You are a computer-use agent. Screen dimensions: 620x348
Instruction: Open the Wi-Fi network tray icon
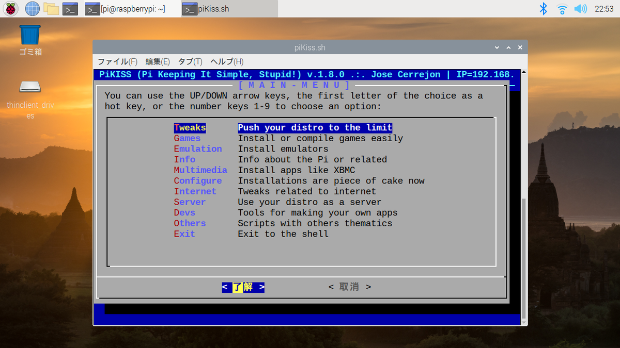[562, 9]
